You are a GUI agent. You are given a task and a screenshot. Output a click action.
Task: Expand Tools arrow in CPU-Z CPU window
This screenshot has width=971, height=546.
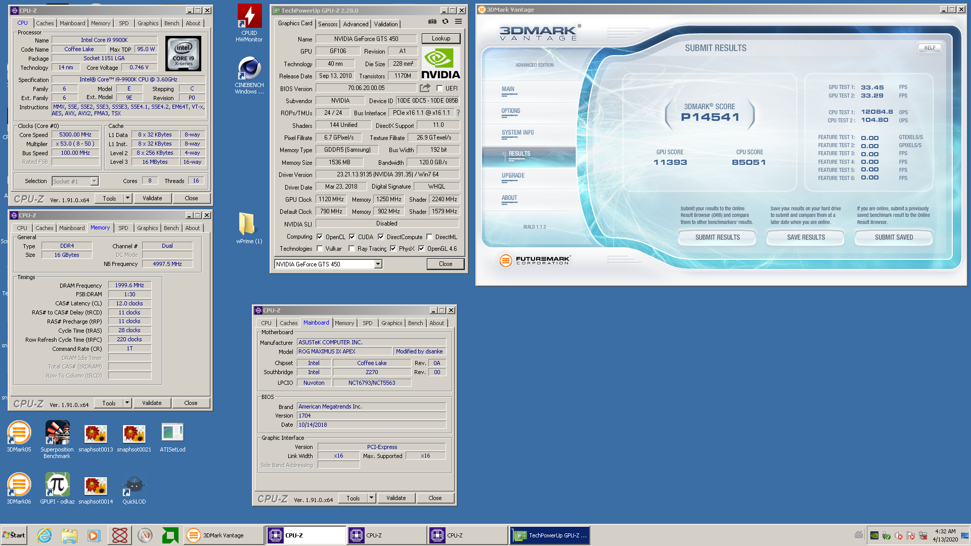pos(127,198)
